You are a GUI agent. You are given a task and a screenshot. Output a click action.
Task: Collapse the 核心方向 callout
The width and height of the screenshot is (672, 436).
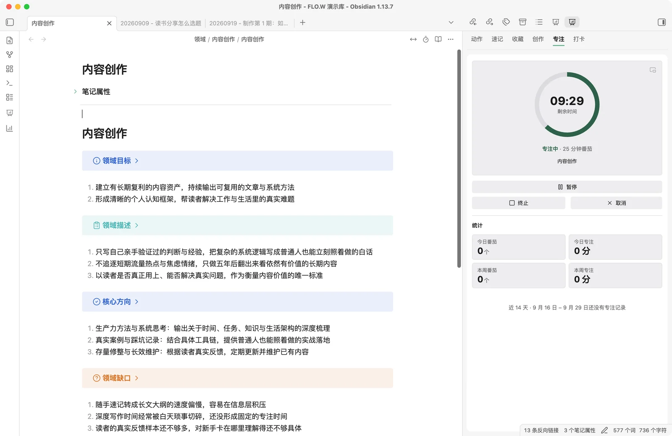click(x=136, y=302)
